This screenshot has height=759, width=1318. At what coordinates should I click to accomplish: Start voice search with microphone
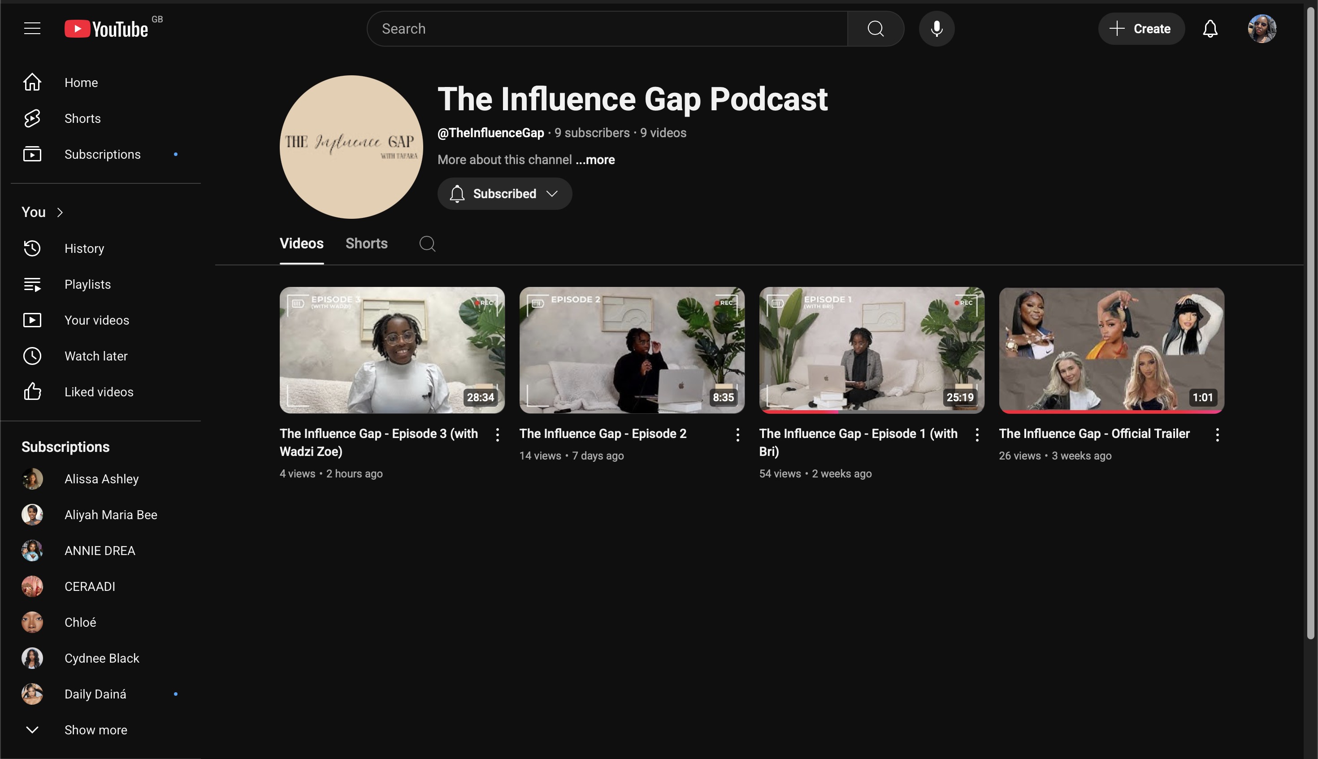[936, 29]
